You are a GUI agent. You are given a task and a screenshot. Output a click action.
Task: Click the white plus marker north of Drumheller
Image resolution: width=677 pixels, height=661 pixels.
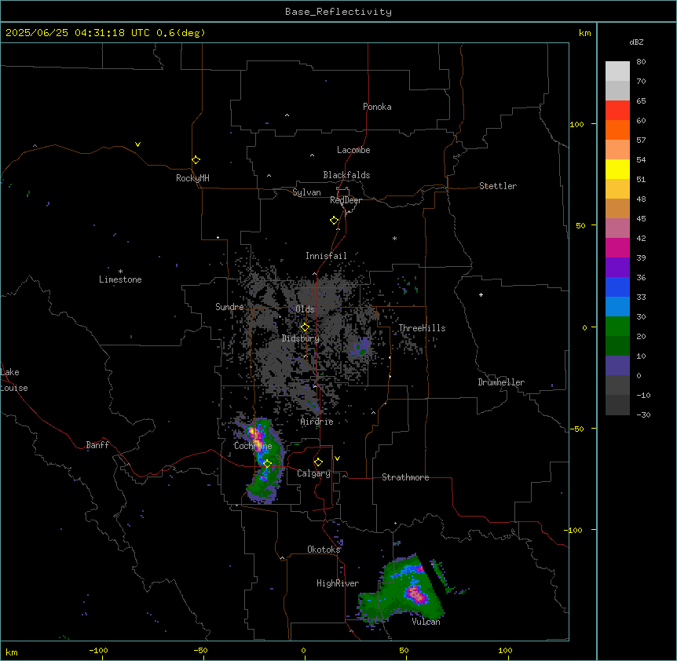481,294
